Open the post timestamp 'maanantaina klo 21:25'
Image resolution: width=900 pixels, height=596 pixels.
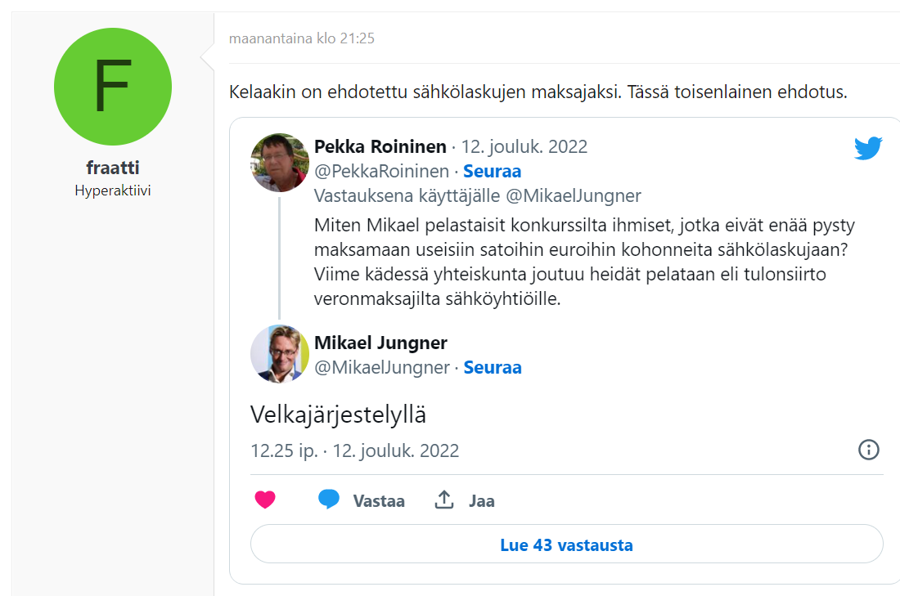coord(302,38)
